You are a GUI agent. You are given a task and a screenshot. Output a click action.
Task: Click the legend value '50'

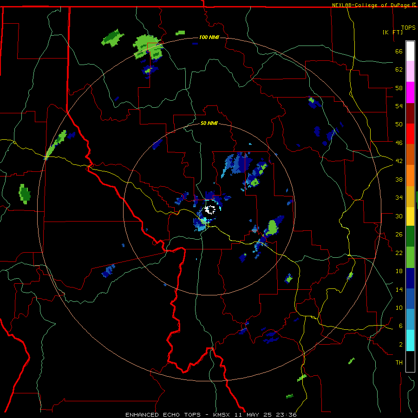399,124
